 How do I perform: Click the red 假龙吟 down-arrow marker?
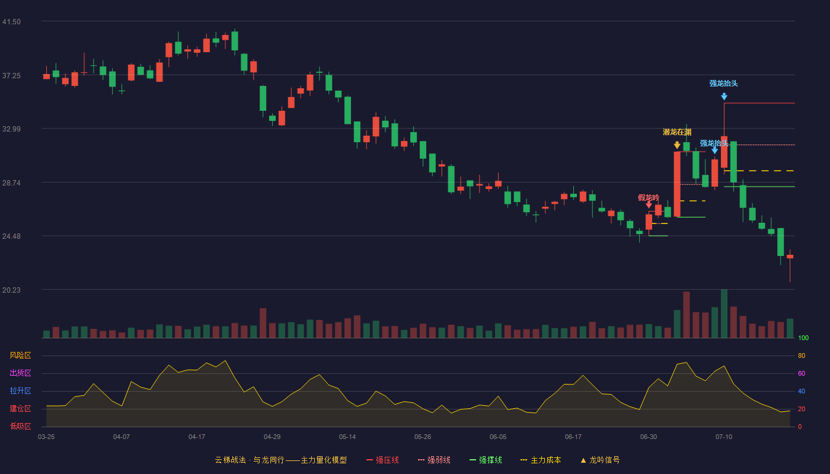point(649,205)
